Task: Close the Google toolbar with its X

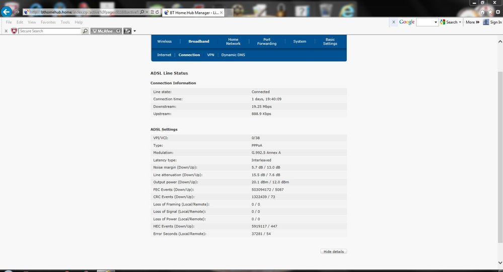Action: pos(394,22)
